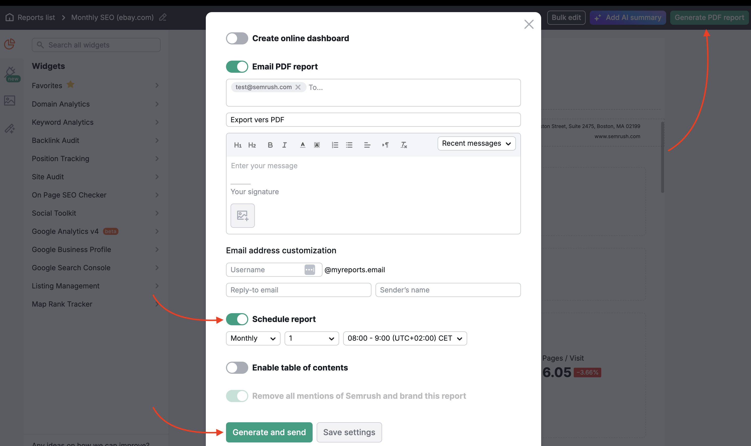Click the image upload icon in message body

[x=243, y=216]
